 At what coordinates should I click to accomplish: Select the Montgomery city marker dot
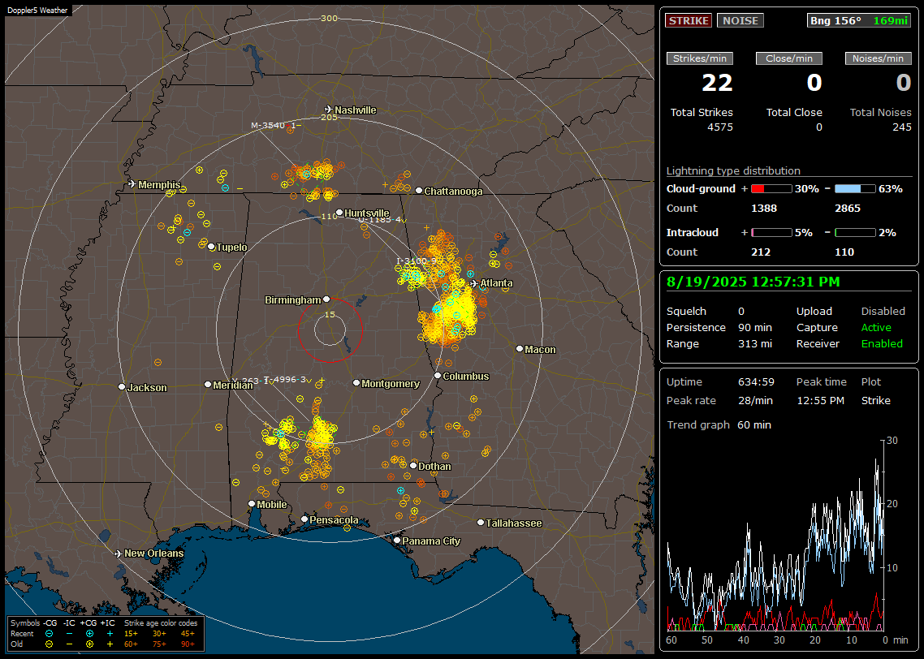(x=356, y=383)
